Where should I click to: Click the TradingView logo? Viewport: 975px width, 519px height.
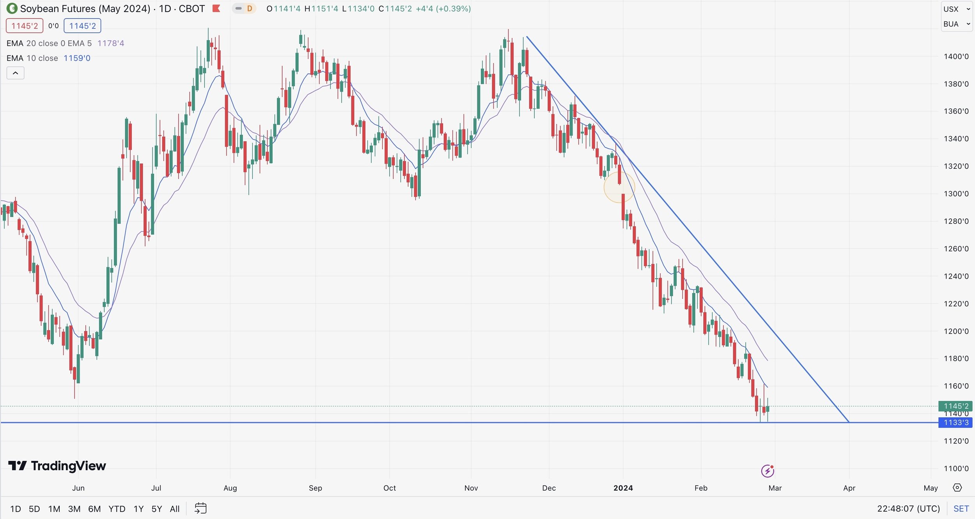click(x=57, y=466)
